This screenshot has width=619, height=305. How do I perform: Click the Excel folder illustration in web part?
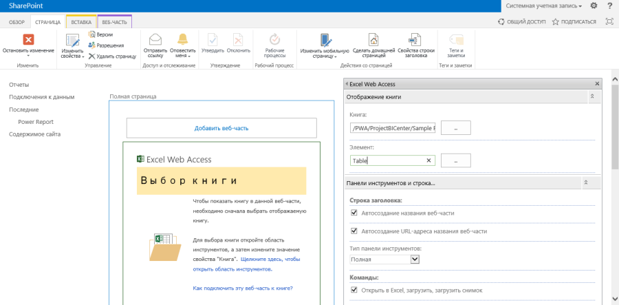165,247
